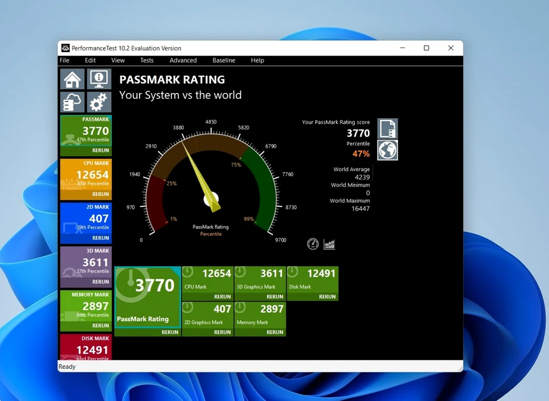Screen dimensions: 549x401
Task: Open the Tests menu
Action: tap(147, 60)
